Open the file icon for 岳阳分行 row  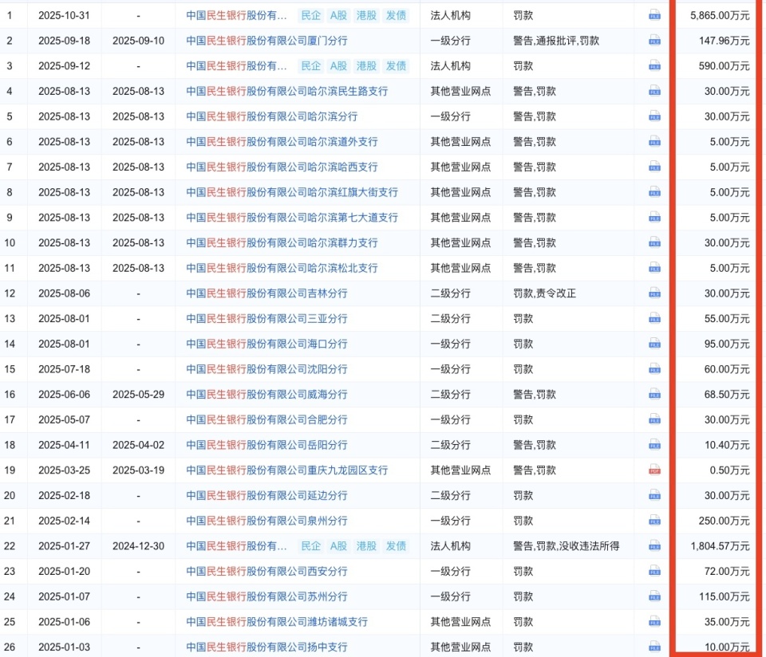coord(654,445)
